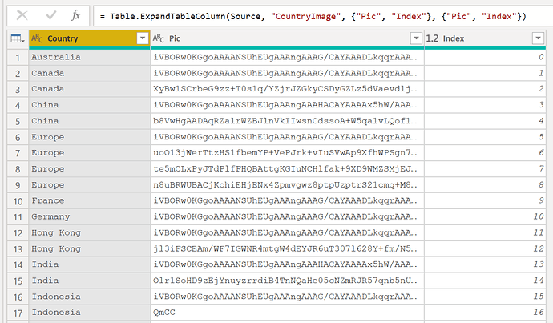Select the Europe cell in row 7

90,153
